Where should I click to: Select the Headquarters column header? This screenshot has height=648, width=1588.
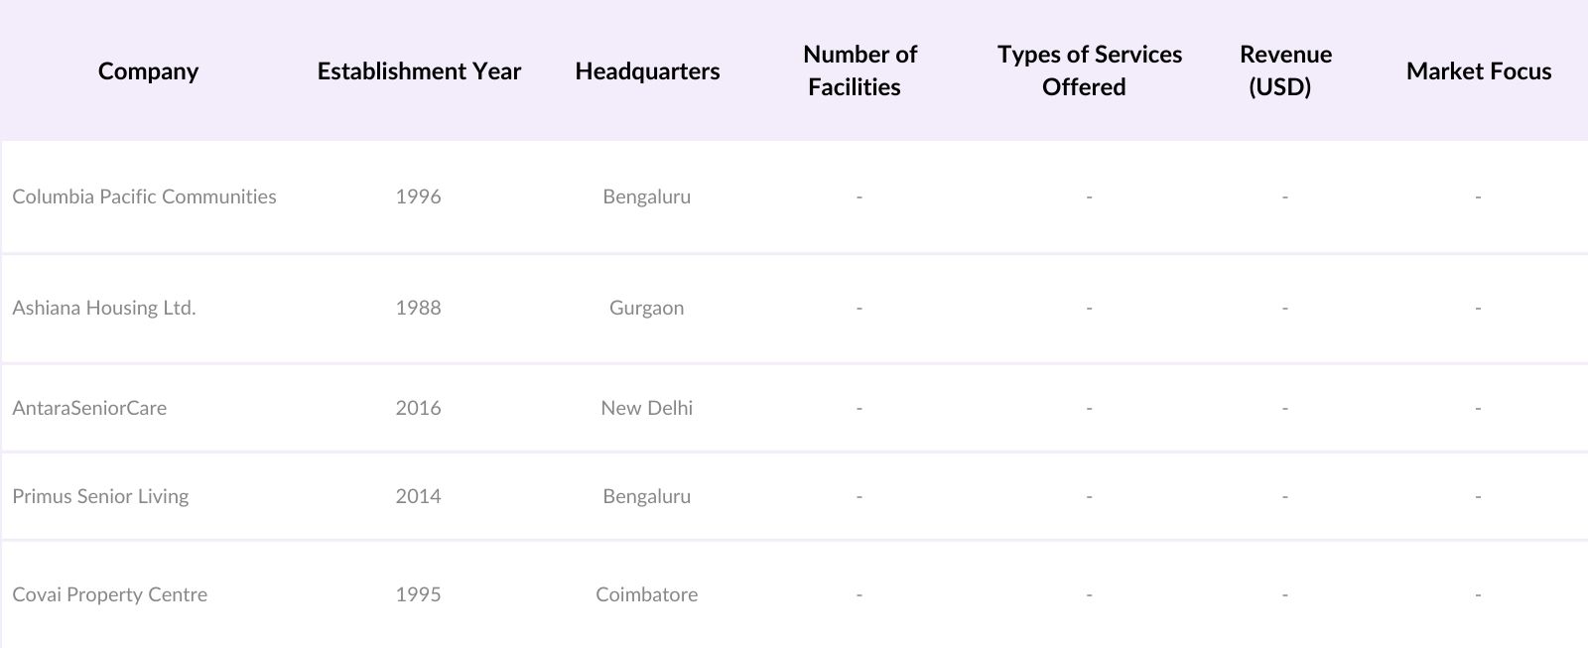tap(647, 71)
